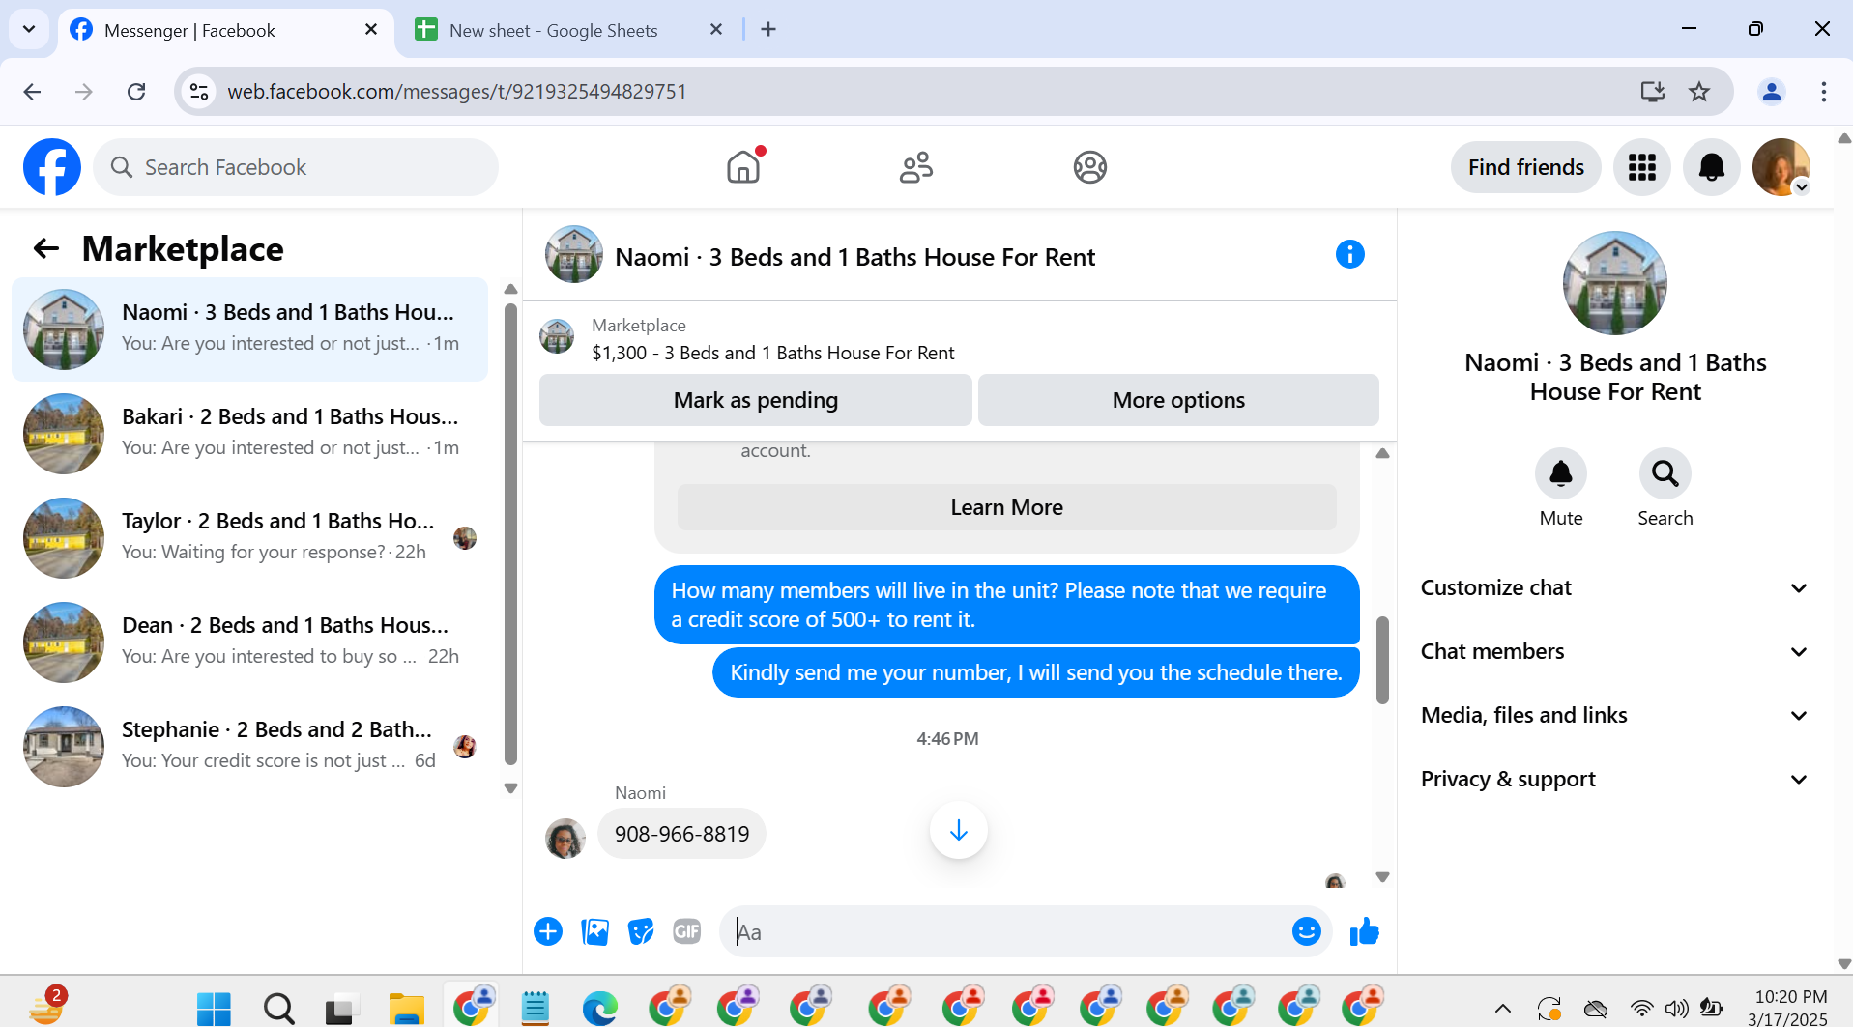Click the conversation list scrollbar
Viewport: 1853px width, 1027px height.
tap(510, 534)
